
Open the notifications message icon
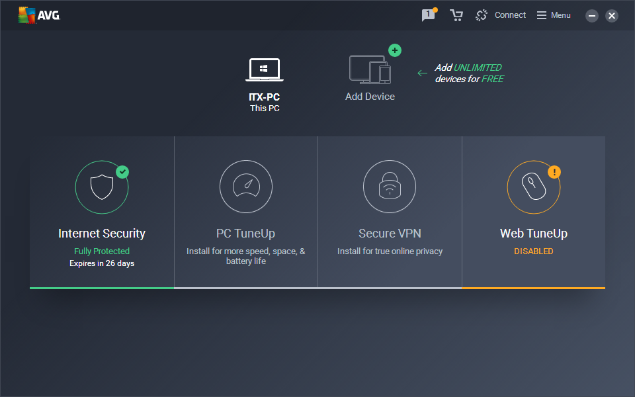pos(429,15)
